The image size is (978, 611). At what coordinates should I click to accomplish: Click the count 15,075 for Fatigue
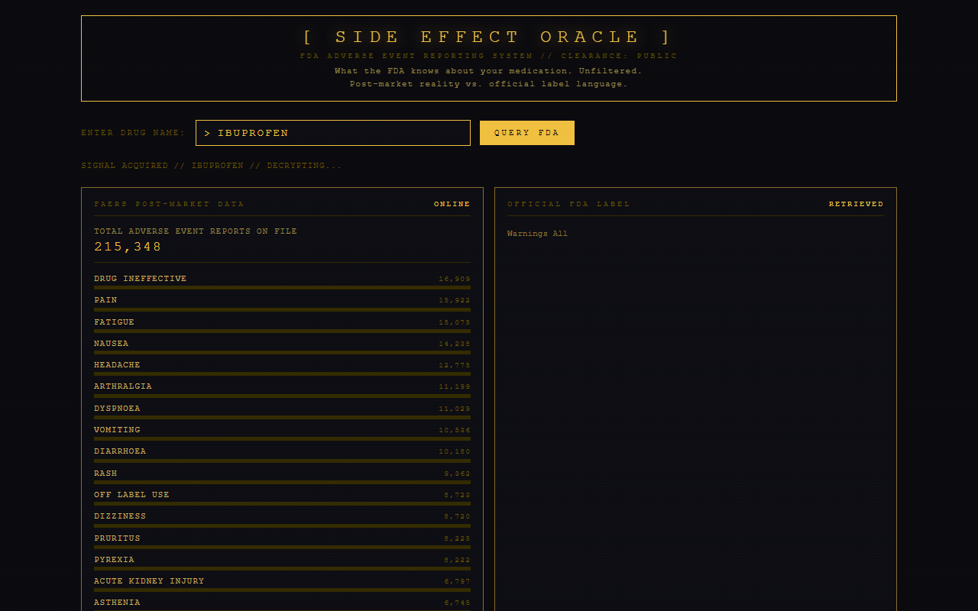[x=455, y=322]
